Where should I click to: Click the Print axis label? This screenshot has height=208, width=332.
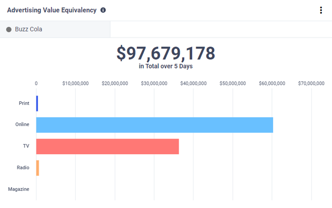24,103
